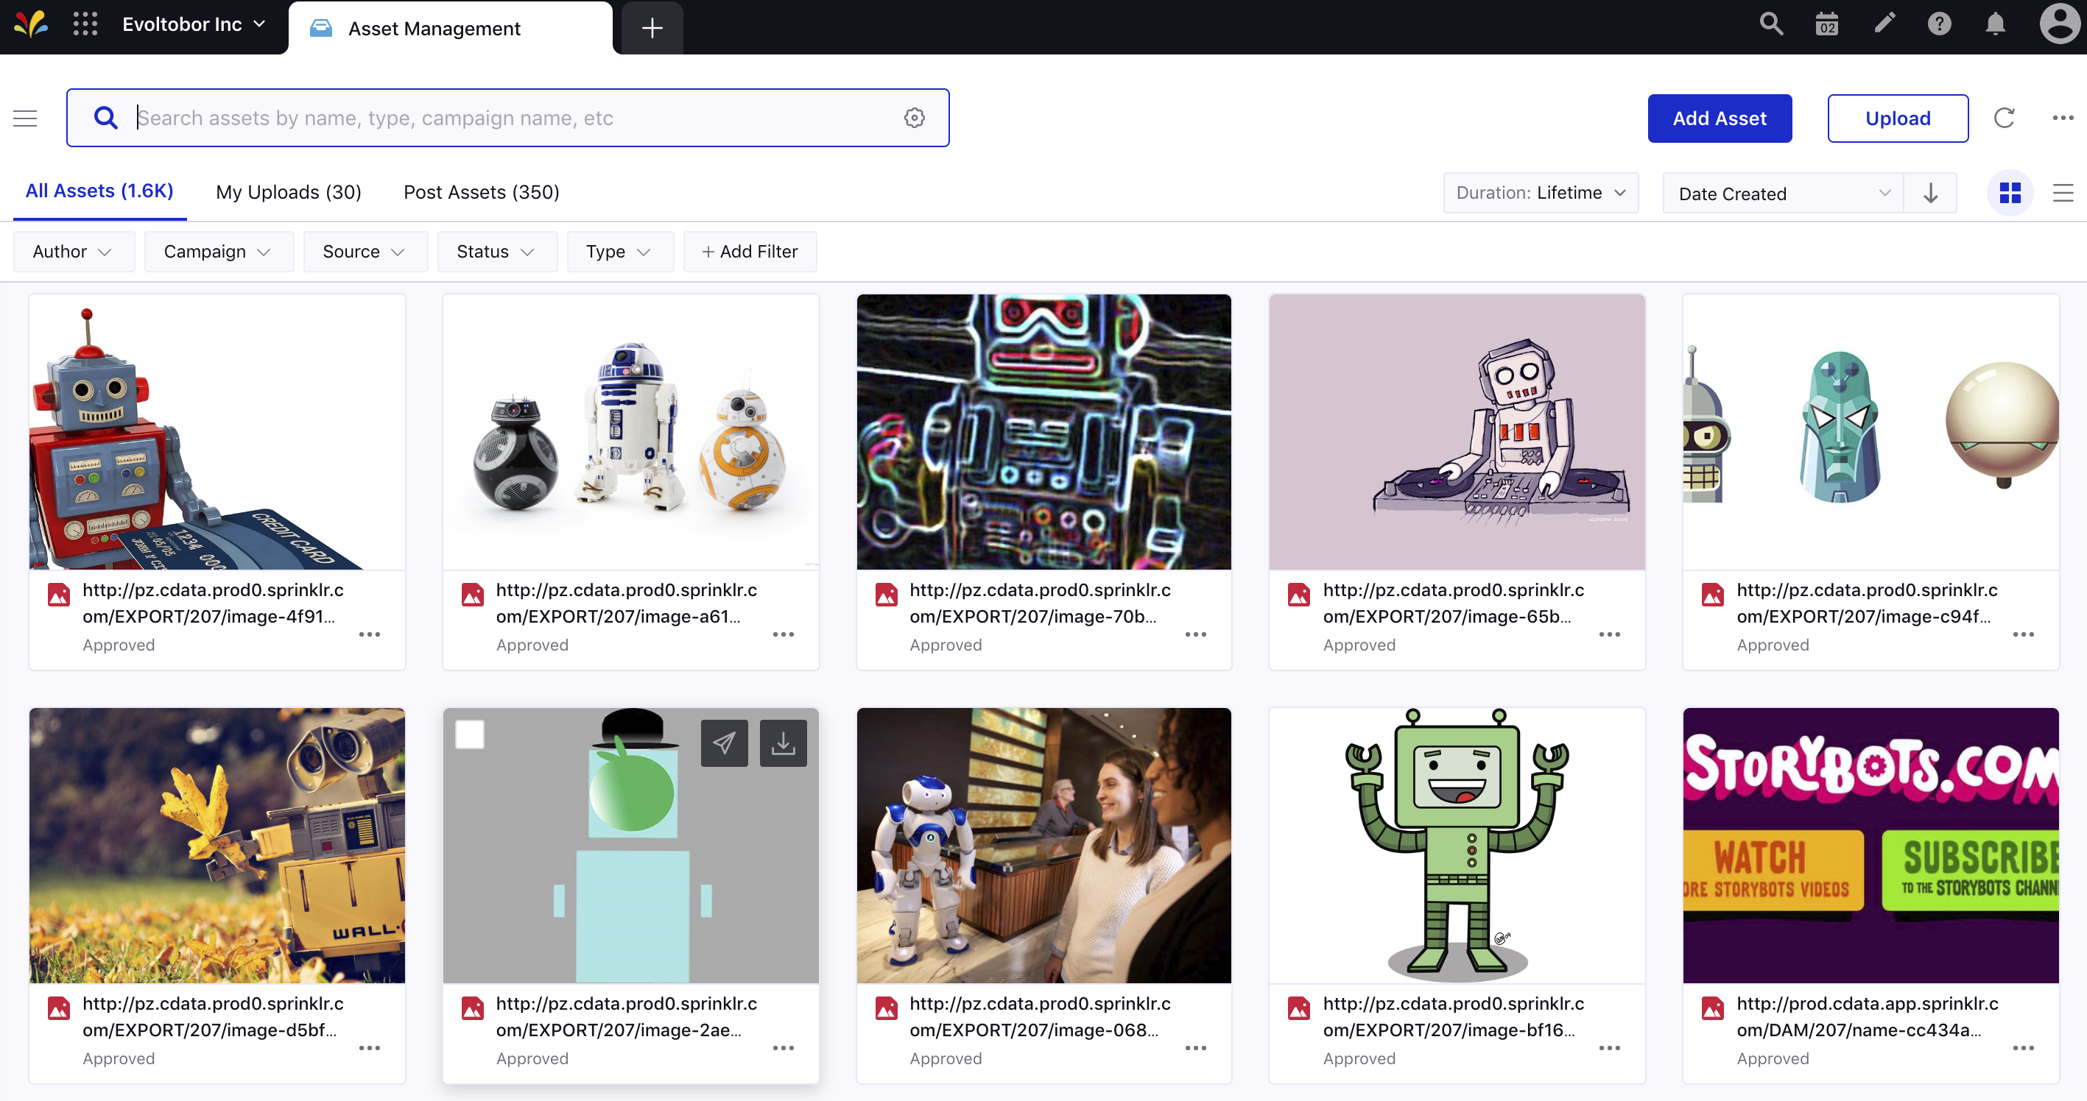This screenshot has height=1101, width=2087.
Task: Refresh the asset list
Action: (x=2004, y=118)
